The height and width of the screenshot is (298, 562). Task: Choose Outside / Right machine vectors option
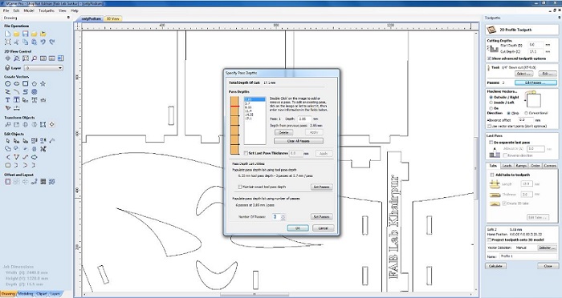click(491, 97)
